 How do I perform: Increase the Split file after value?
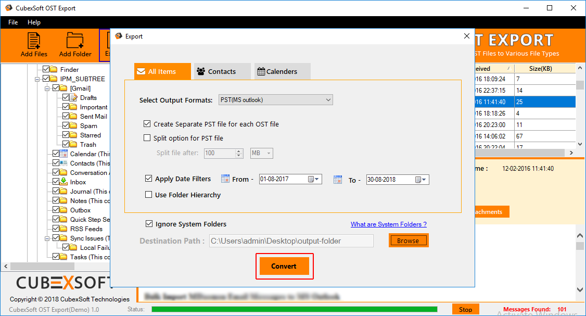click(239, 150)
